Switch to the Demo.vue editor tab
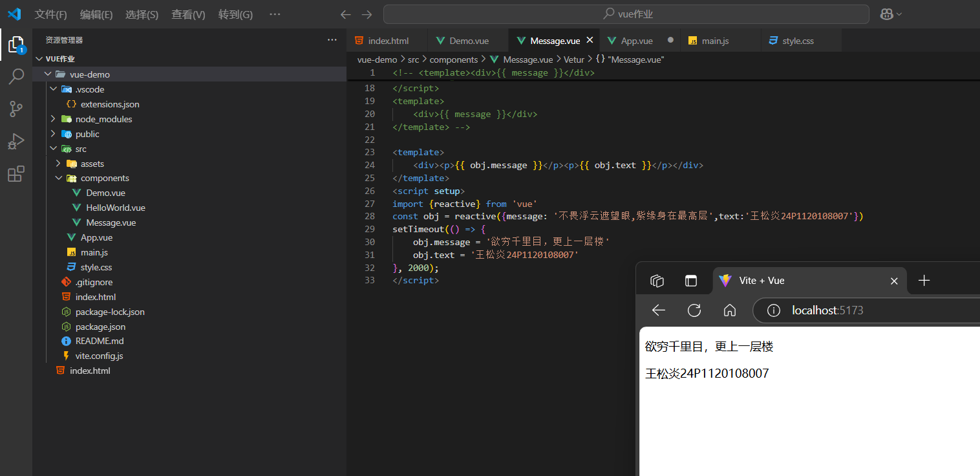 coord(469,41)
